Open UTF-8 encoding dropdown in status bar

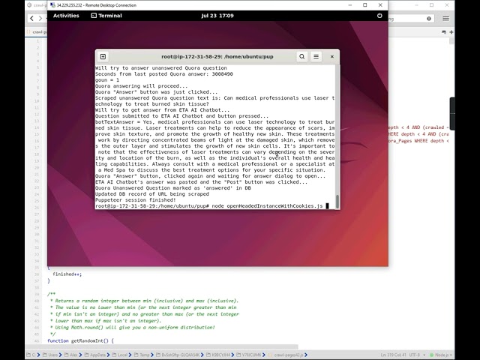(417, 355)
